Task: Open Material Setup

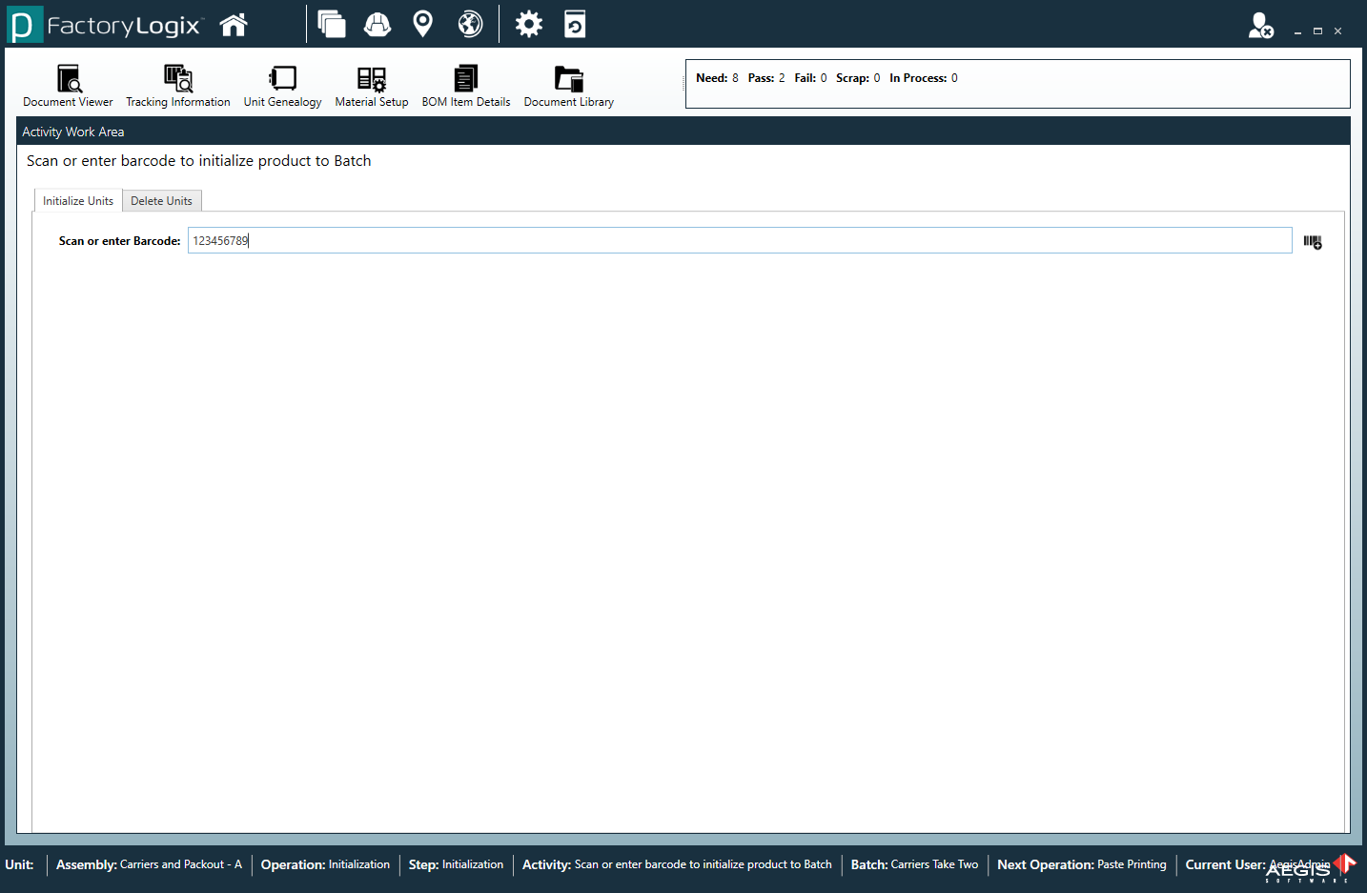Action: 372,86
